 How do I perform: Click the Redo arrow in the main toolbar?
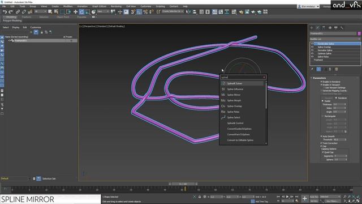pos(11,12)
